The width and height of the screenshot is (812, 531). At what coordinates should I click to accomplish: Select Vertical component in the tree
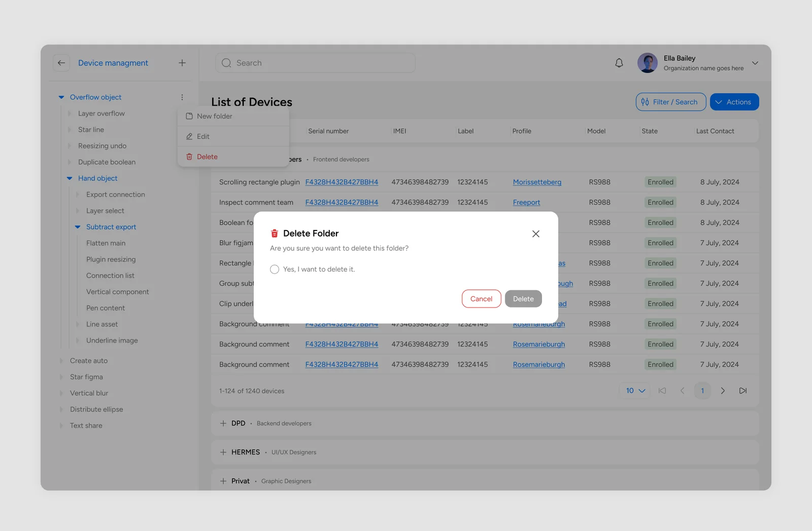[x=117, y=292]
